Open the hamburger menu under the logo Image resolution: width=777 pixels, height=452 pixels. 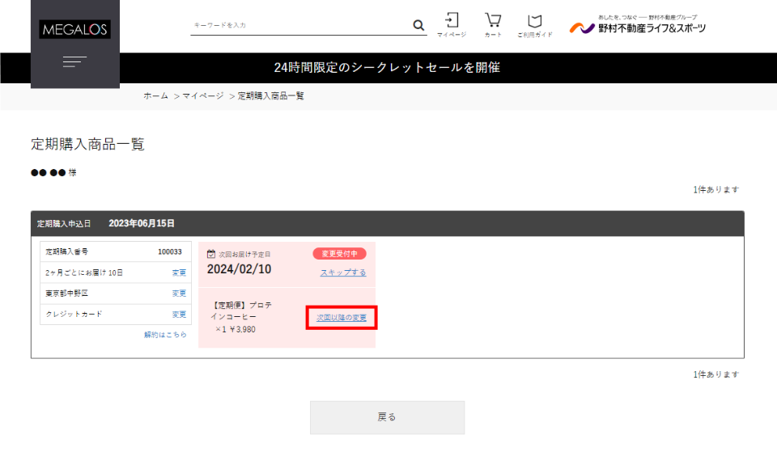74,61
